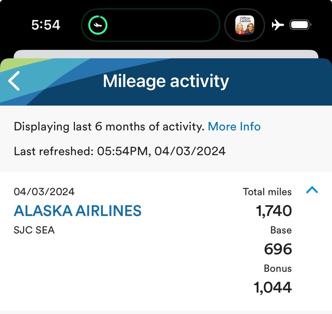Tap the 1,044 bonus miles value
332x314 pixels.
pos(273,287)
